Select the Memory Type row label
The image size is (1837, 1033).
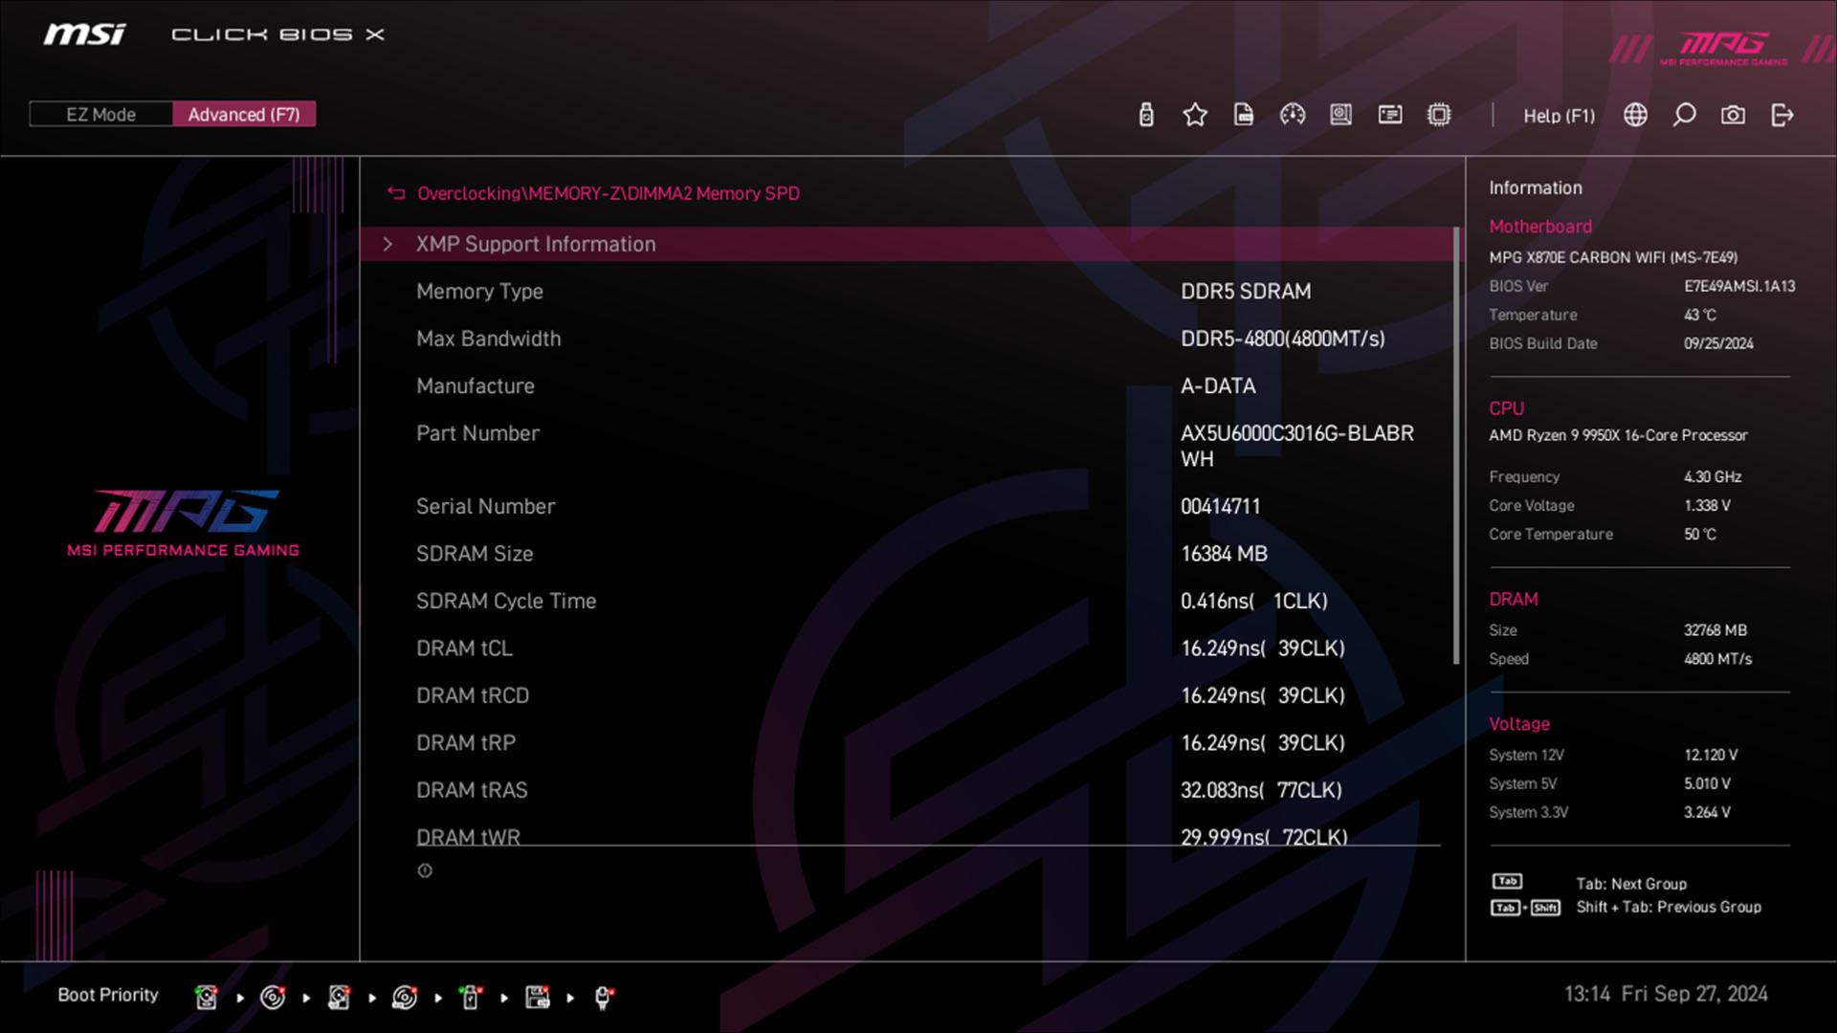[479, 292]
